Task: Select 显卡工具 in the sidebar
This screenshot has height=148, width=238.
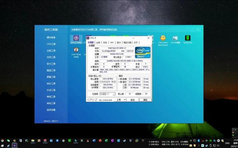Action: (x=51, y=64)
